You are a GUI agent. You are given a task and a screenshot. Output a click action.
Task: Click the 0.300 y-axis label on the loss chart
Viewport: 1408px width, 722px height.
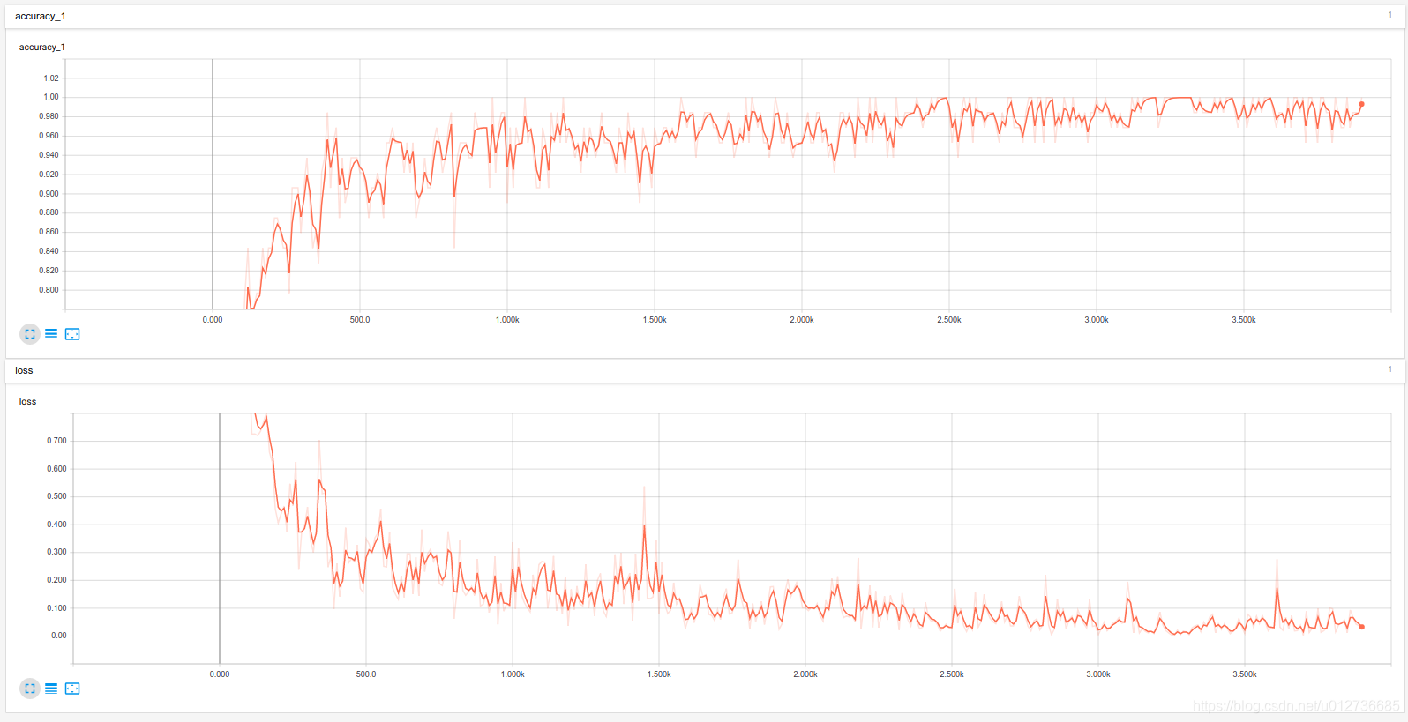tap(56, 552)
